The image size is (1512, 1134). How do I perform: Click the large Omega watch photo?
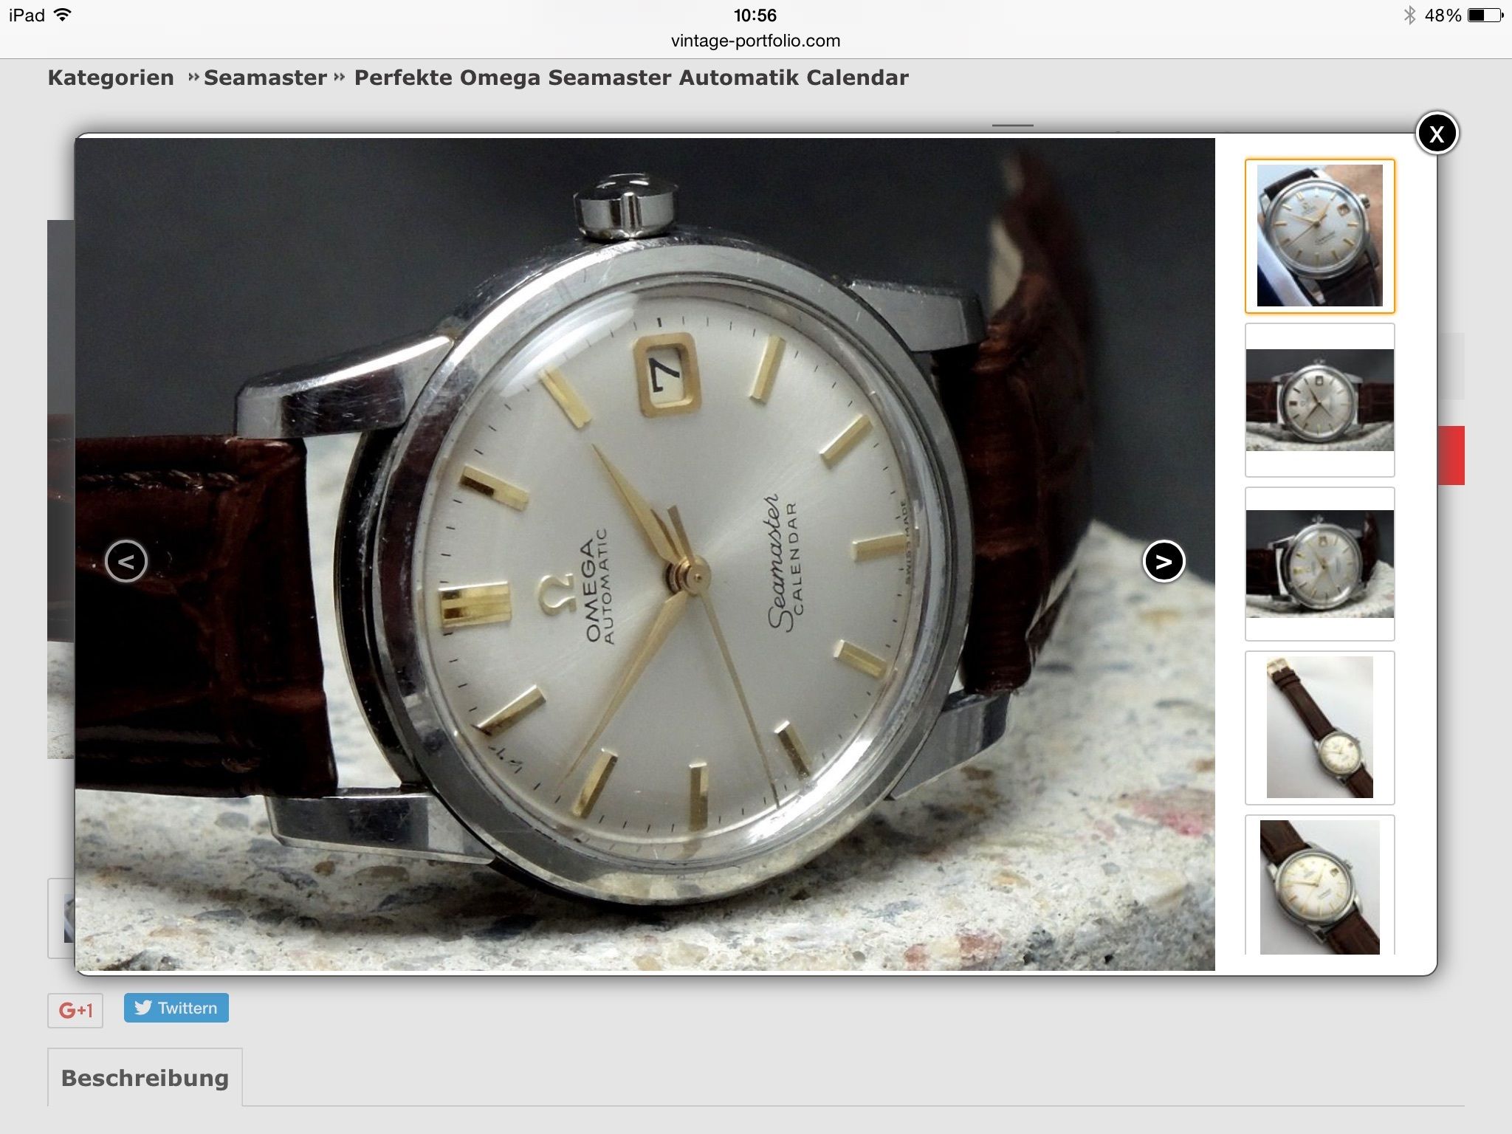pyautogui.click(x=645, y=554)
